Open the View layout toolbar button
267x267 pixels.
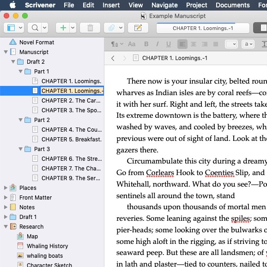point(11,28)
